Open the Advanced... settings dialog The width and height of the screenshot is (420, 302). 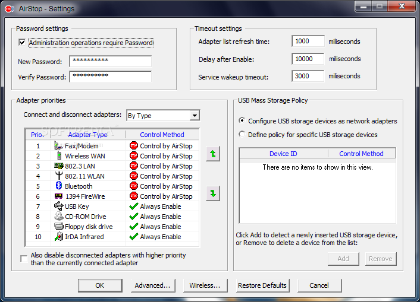click(x=153, y=285)
